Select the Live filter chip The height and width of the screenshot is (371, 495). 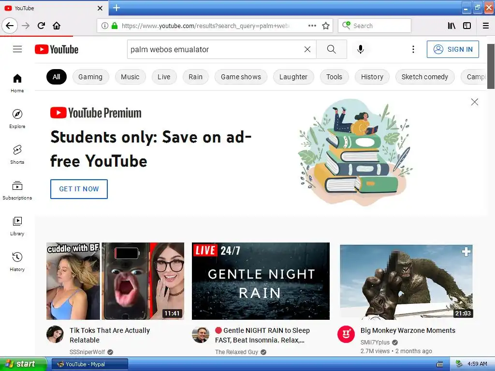164,77
